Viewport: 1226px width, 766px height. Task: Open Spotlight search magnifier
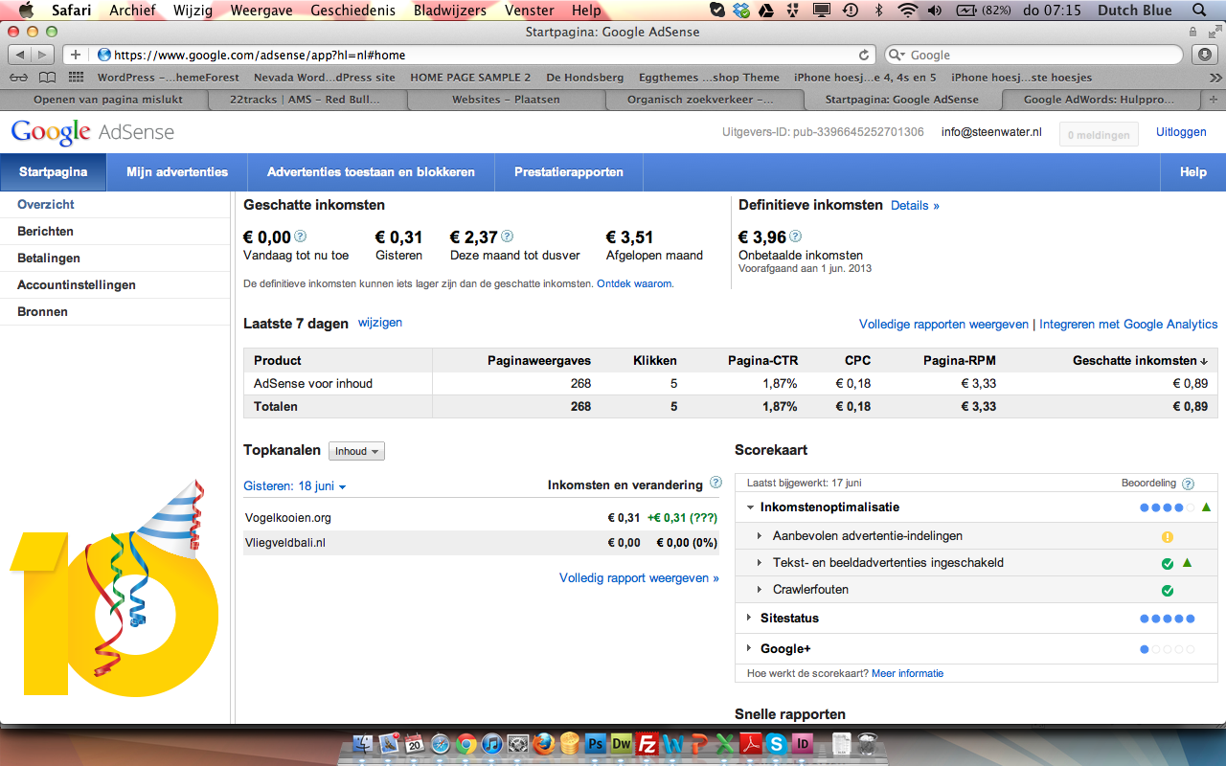tap(1199, 11)
